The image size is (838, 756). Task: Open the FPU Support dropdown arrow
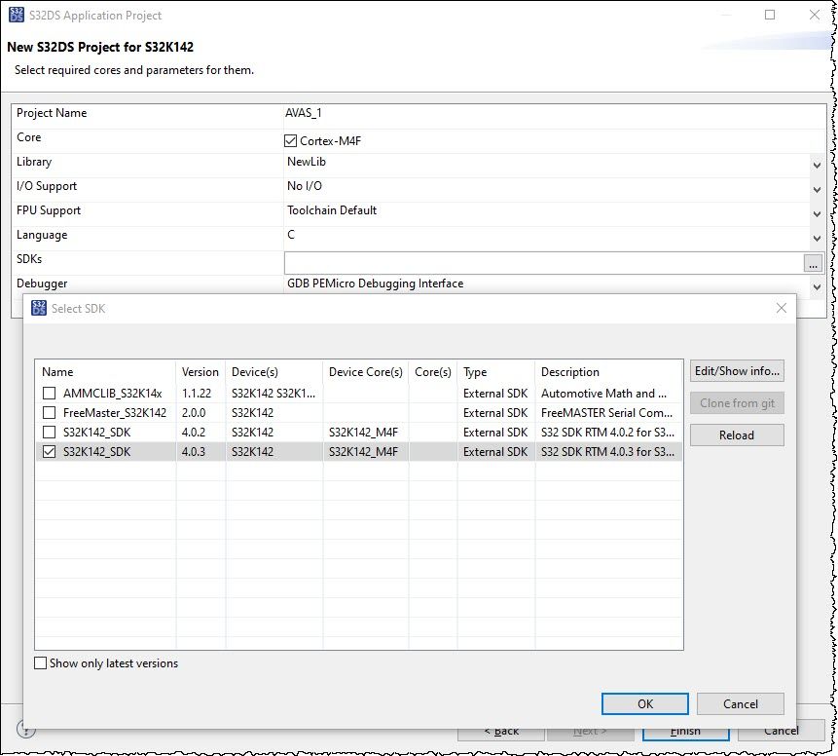pyautogui.click(x=817, y=214)
